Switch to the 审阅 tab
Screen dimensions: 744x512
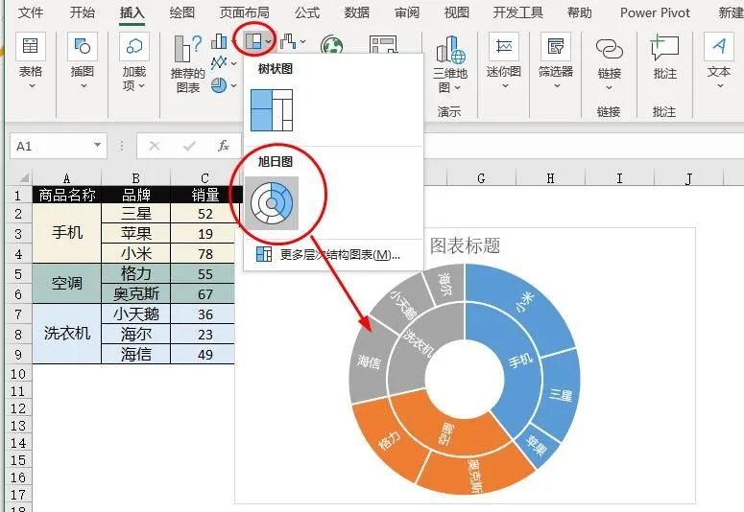(x=407, y=12)
